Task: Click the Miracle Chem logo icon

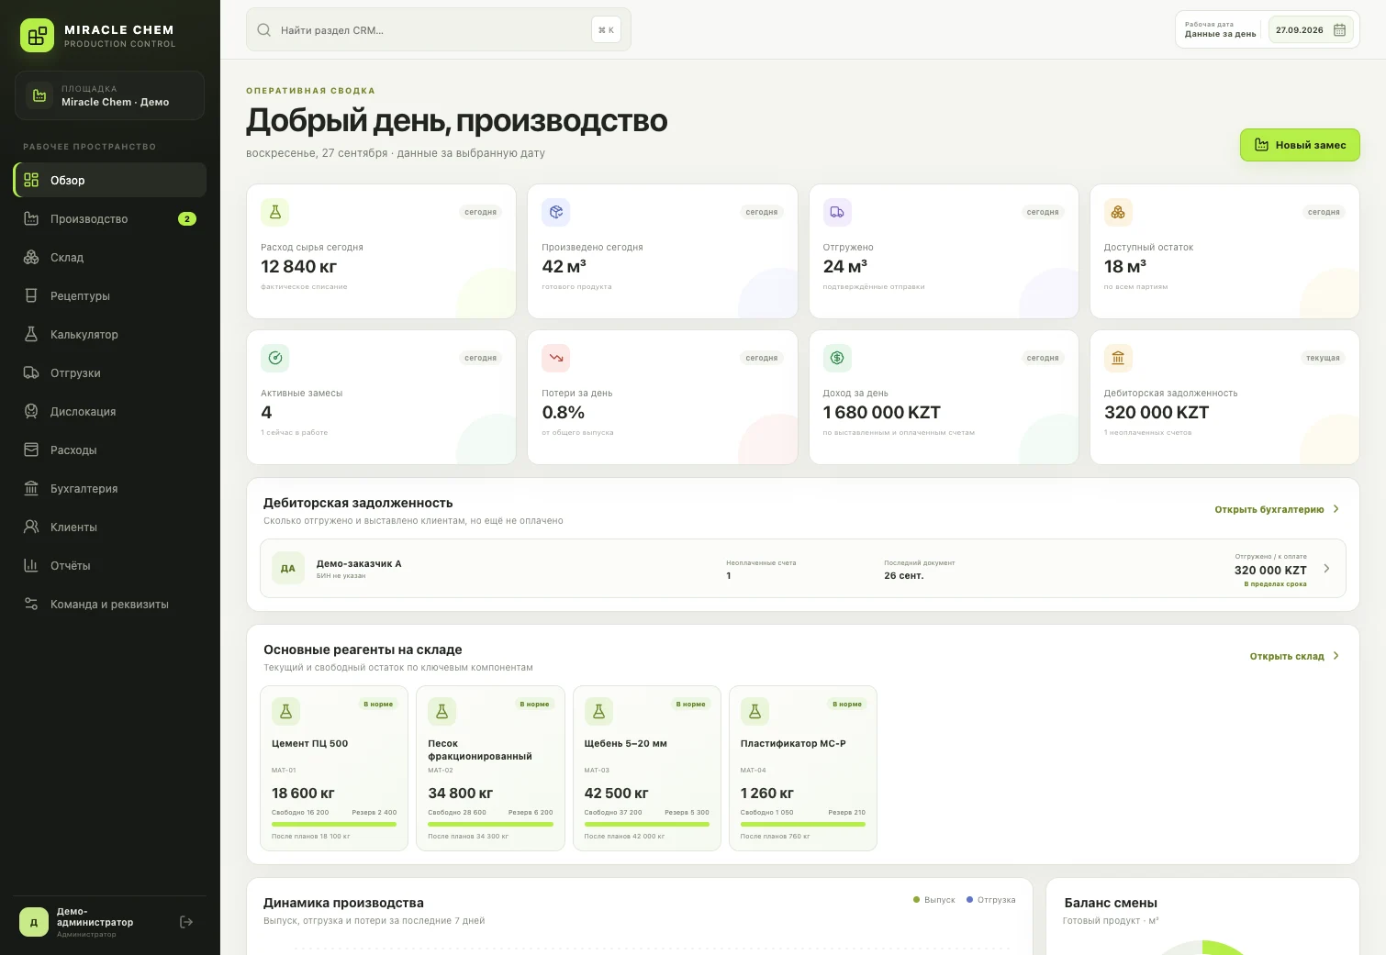Action: (38, 36)
